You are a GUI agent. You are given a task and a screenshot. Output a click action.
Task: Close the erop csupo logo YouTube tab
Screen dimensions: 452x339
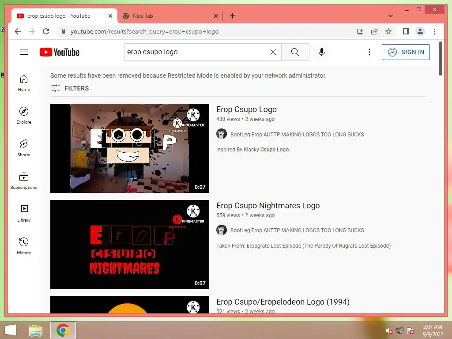(x=110, y=16)
